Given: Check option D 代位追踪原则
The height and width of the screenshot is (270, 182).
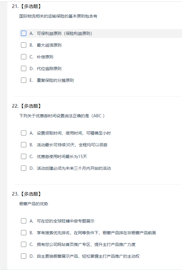Looking at the screenshot, I should [x=23, y=69].
